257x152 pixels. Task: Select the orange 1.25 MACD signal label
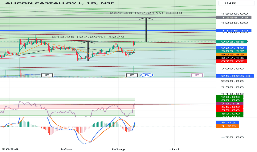tap(227, 126)
